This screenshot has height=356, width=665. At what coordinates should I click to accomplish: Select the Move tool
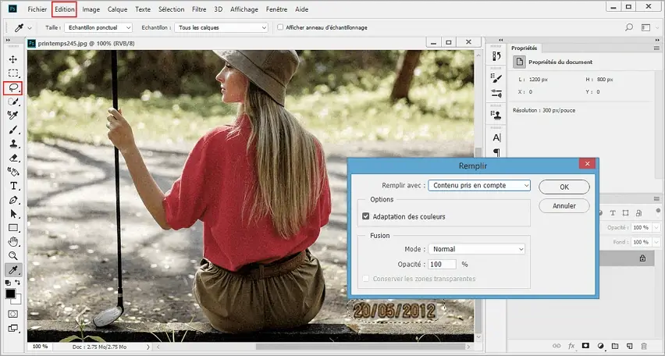pyautogui.click(x=13, y=59)
